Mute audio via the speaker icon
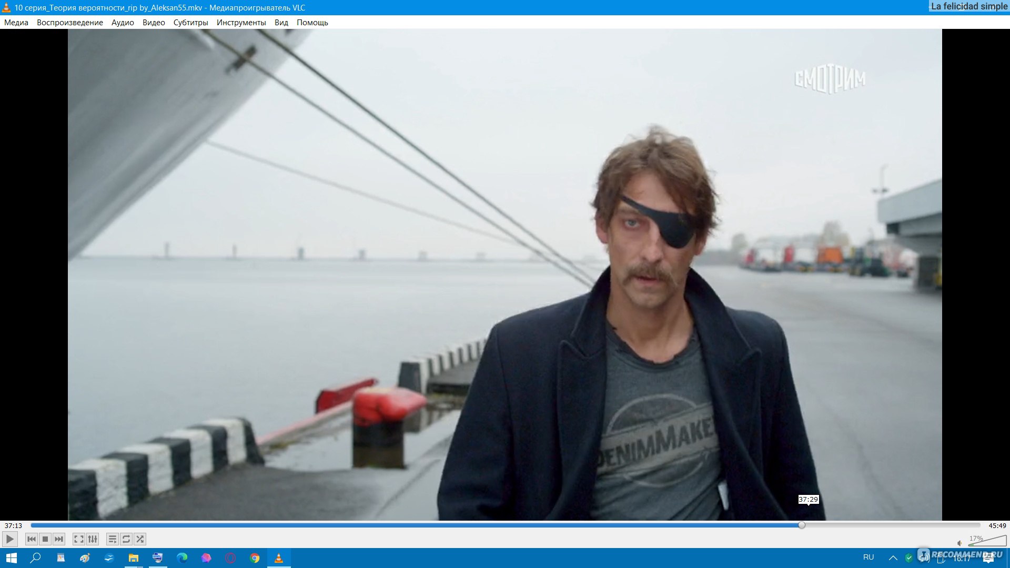Image resolution: width=1010 pixels, height=568 pixels. [960, 543]
